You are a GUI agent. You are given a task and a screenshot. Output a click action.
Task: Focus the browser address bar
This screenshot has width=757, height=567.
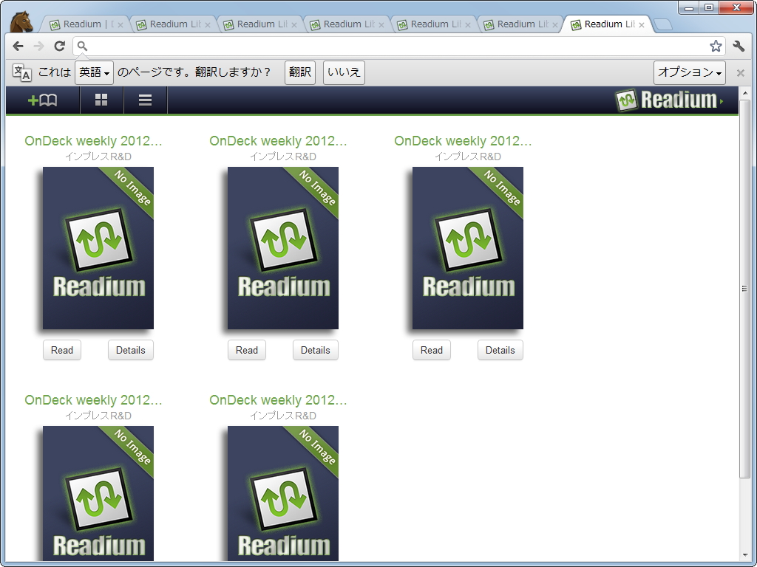tap(398, 46)
